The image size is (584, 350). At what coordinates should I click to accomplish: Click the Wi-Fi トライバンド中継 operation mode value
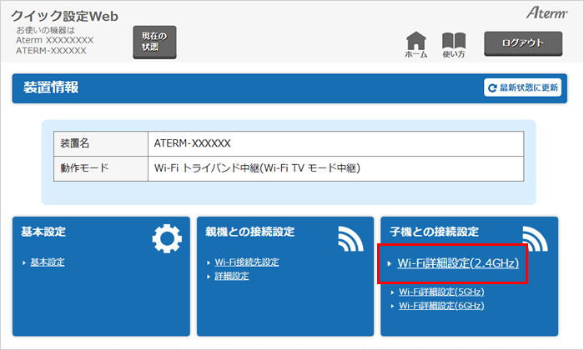257,168
